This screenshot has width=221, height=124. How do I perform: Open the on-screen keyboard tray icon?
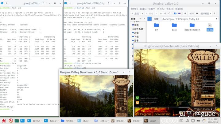click(x=181, y=121)
